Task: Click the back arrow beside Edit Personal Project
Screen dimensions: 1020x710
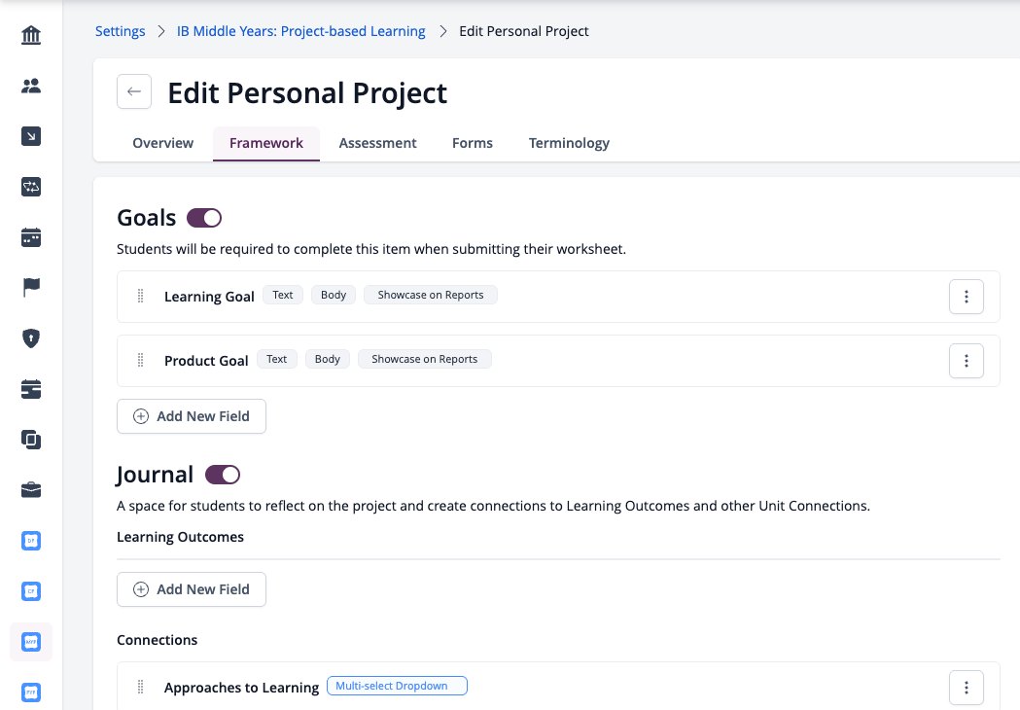Action: (134, 91)
